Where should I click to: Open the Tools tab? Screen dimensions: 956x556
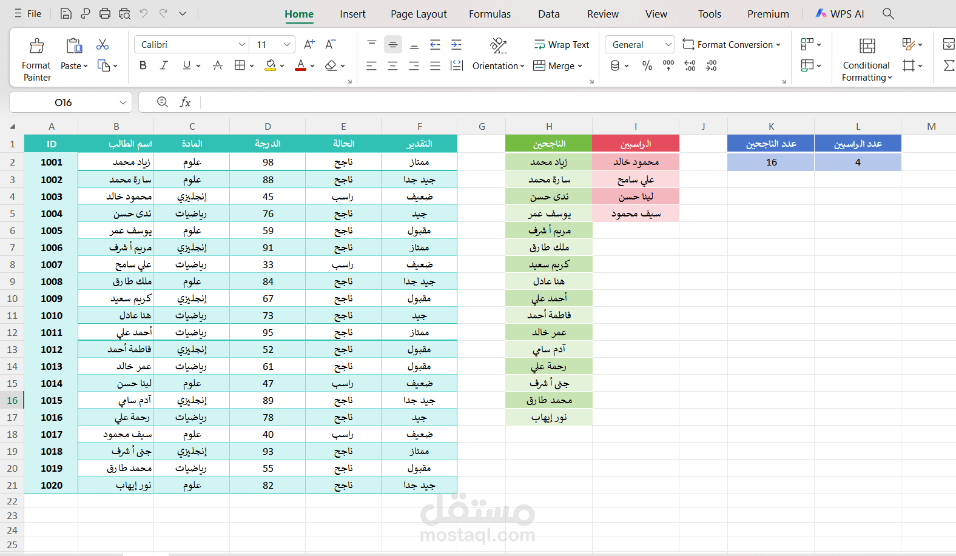[x=710, y=14]
